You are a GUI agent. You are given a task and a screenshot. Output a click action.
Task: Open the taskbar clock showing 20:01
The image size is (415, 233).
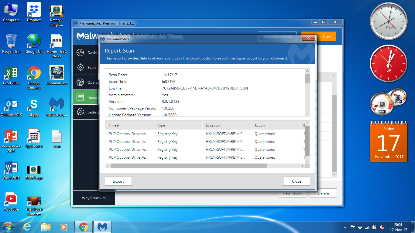[x=398, y=227]
